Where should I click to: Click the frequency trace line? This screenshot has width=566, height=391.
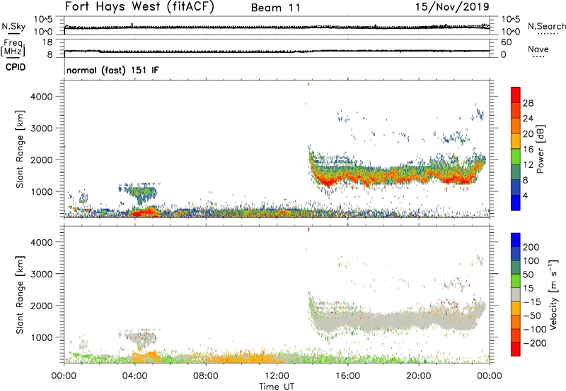277,52
